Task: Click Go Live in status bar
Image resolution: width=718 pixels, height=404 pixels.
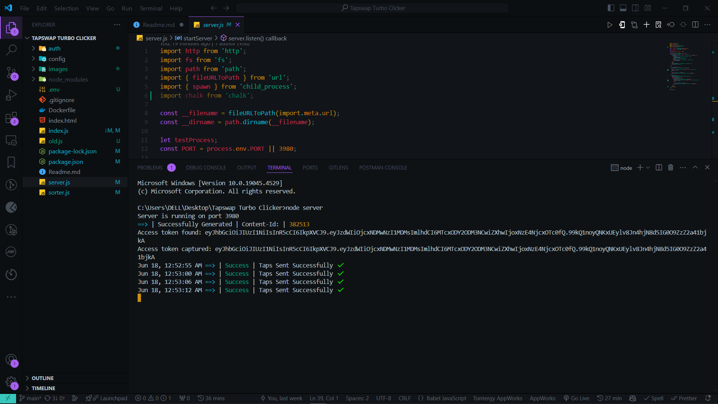Action: (576, 398)
